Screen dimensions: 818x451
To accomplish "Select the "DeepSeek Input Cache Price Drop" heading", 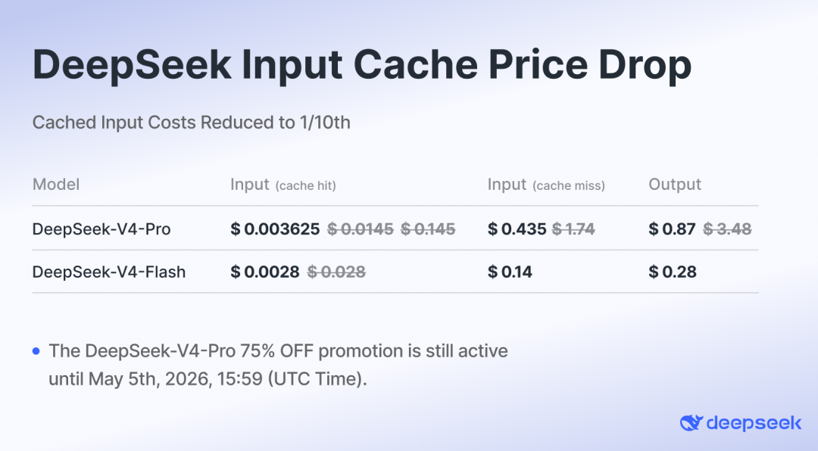I will (361, 66).
